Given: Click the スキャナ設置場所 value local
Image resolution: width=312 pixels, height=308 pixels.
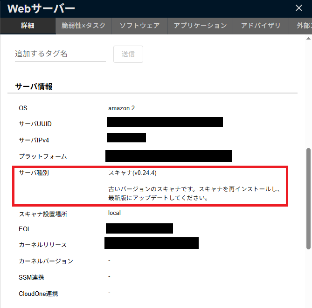Looking at the screenshot, I should point(114,213).
